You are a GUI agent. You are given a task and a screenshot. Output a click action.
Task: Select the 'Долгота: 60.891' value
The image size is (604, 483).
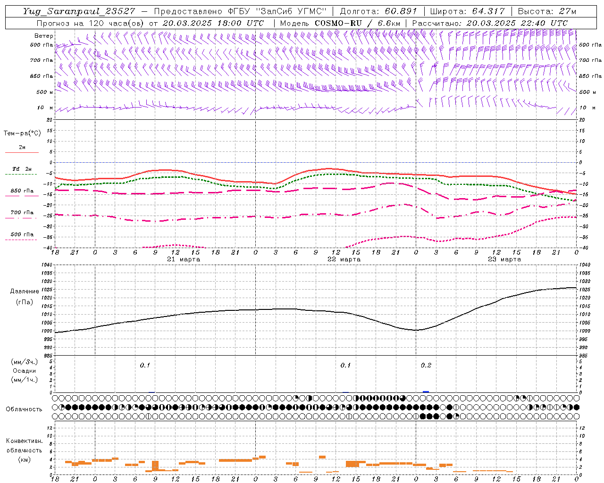coord(378,11)
